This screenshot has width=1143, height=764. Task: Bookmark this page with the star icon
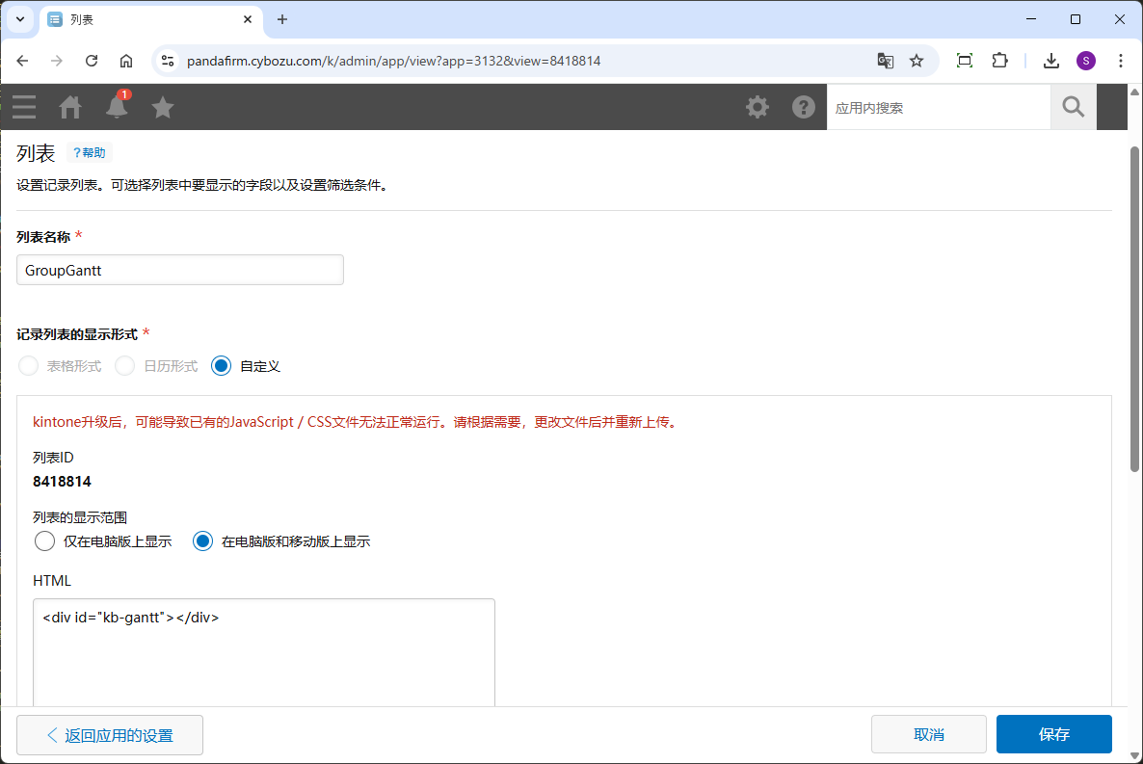[917, 61]
